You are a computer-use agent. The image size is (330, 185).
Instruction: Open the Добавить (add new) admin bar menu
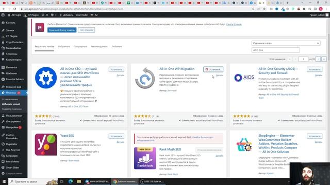[x=67, y=15]
